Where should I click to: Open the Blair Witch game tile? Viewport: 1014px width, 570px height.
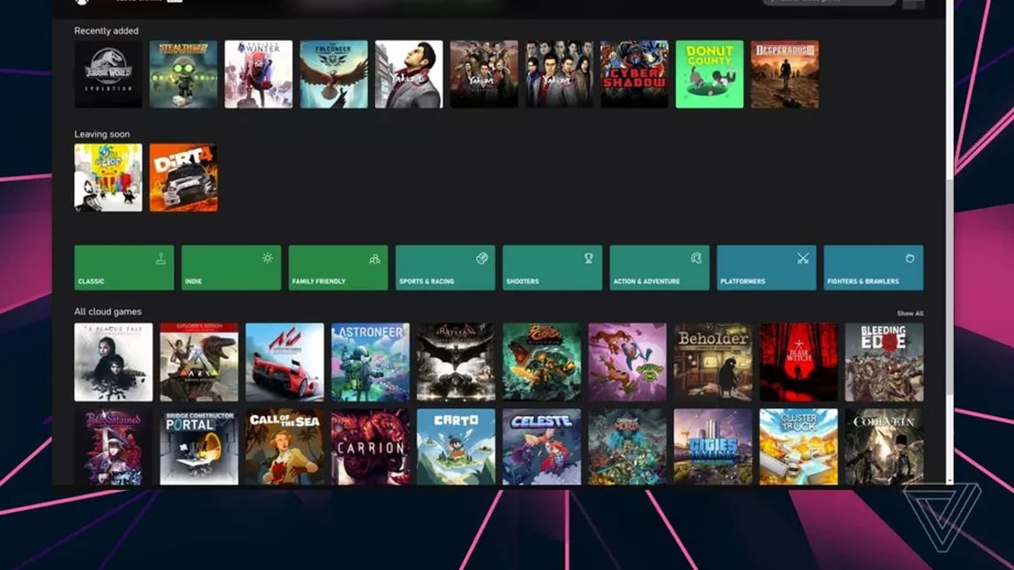click(799, 362)
